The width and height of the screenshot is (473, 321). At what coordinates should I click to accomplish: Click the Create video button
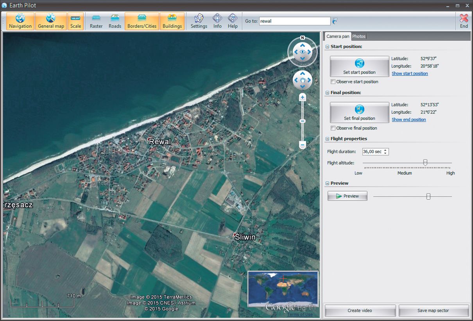pyautogui.click(x=360, y=311)
